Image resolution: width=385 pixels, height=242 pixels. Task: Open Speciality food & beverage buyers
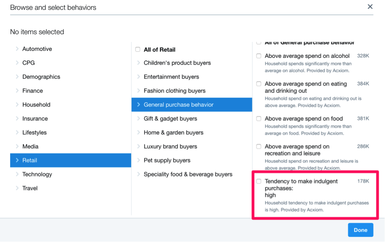tap(188, 174)
